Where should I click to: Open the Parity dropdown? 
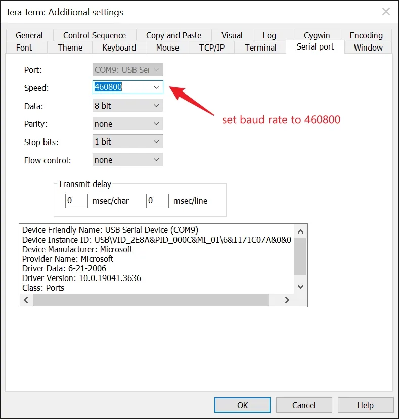(128, 124)
